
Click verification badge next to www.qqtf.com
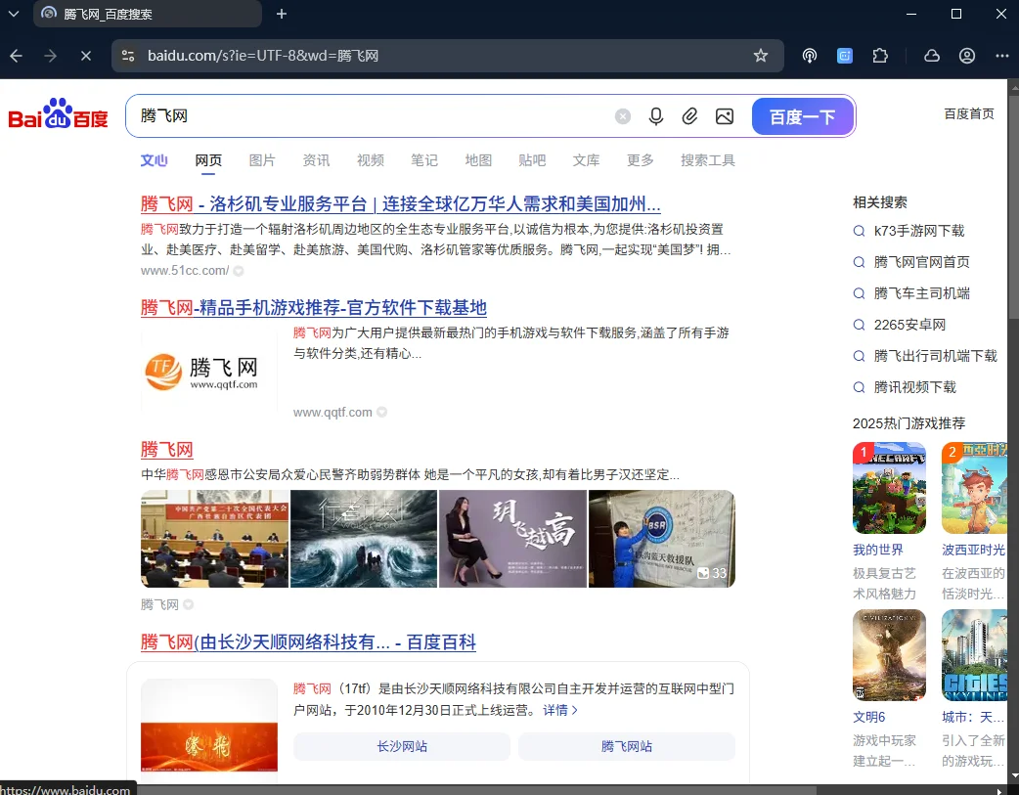tap(382, 412)
